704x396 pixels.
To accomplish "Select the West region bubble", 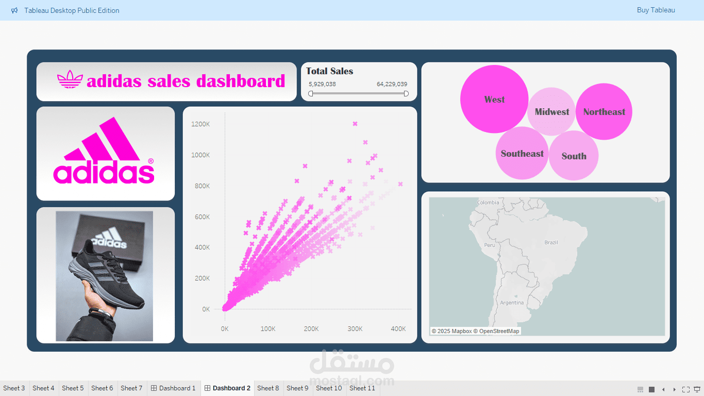I will coord(494,99).
